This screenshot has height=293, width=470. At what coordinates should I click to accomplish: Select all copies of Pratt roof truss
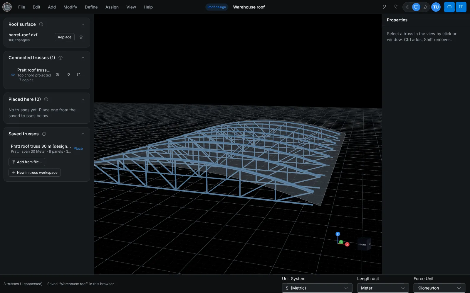pyautogui.click(x=58, y=75)
